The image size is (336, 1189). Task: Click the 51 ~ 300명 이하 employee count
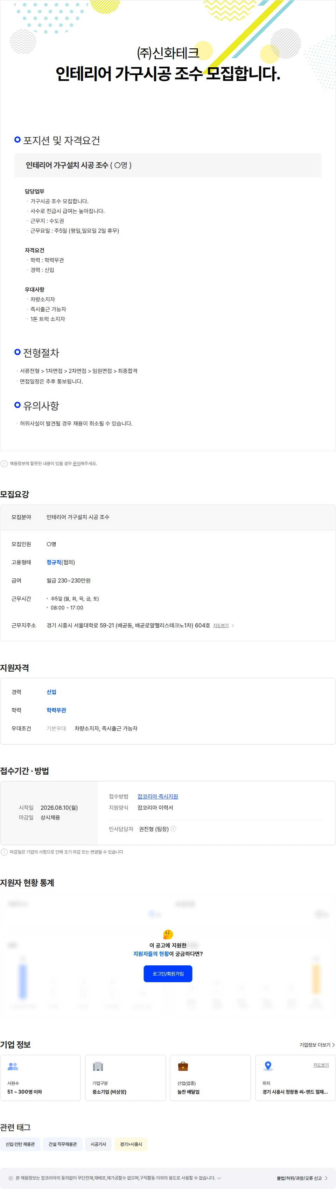point(24,1092)
